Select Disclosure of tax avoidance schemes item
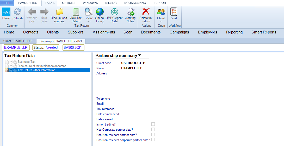Screen dimensions: 284x146 (42, 66)
